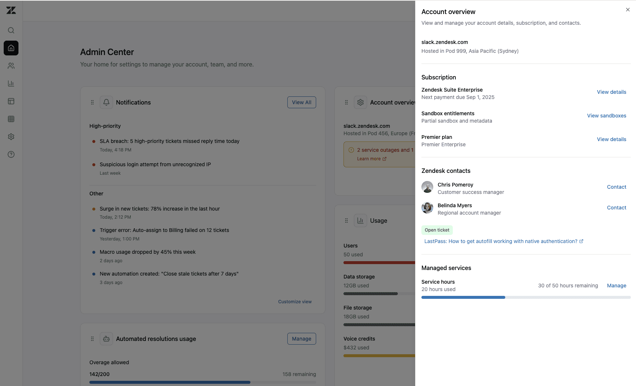Select the Home icon in sidebar

coord(11,48)
